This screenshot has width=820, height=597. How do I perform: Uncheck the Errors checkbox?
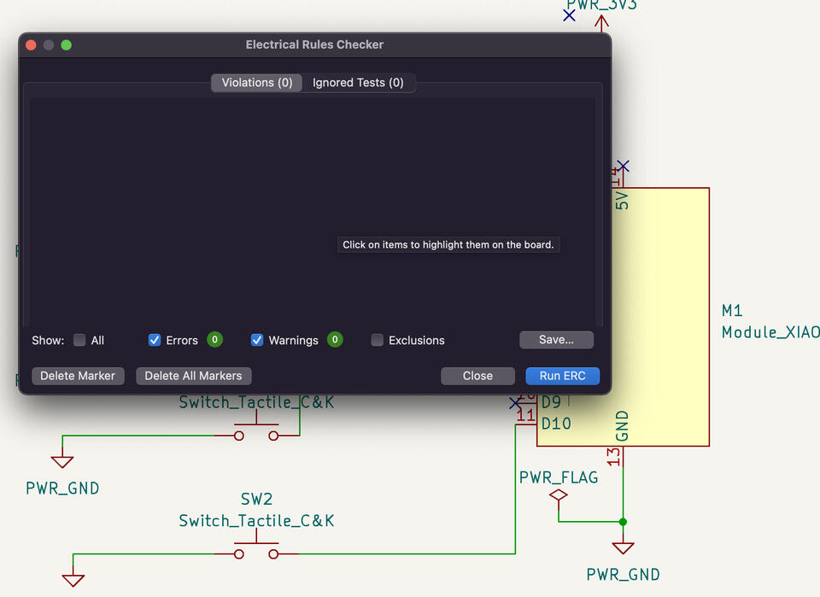pyautogui.click(x=155, y=340)
